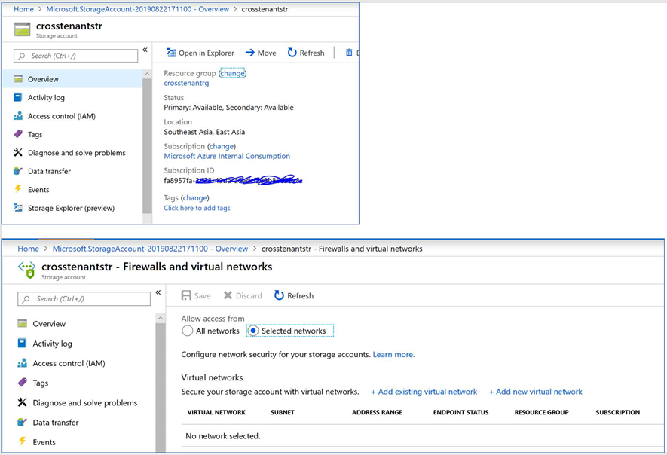The width and height of the screenshot is (667, 455).
Task: Collapse the bottom sidebar with chevron
Action: [158, 293]
